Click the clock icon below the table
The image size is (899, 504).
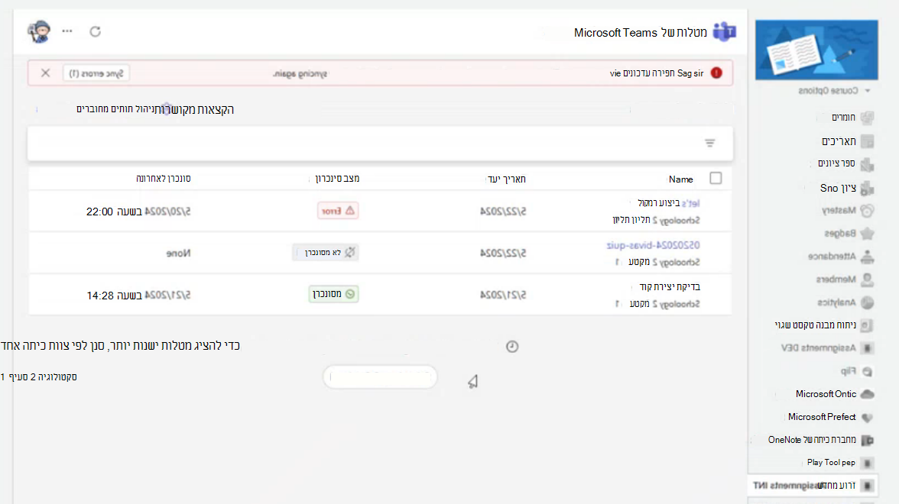point(512,347)
